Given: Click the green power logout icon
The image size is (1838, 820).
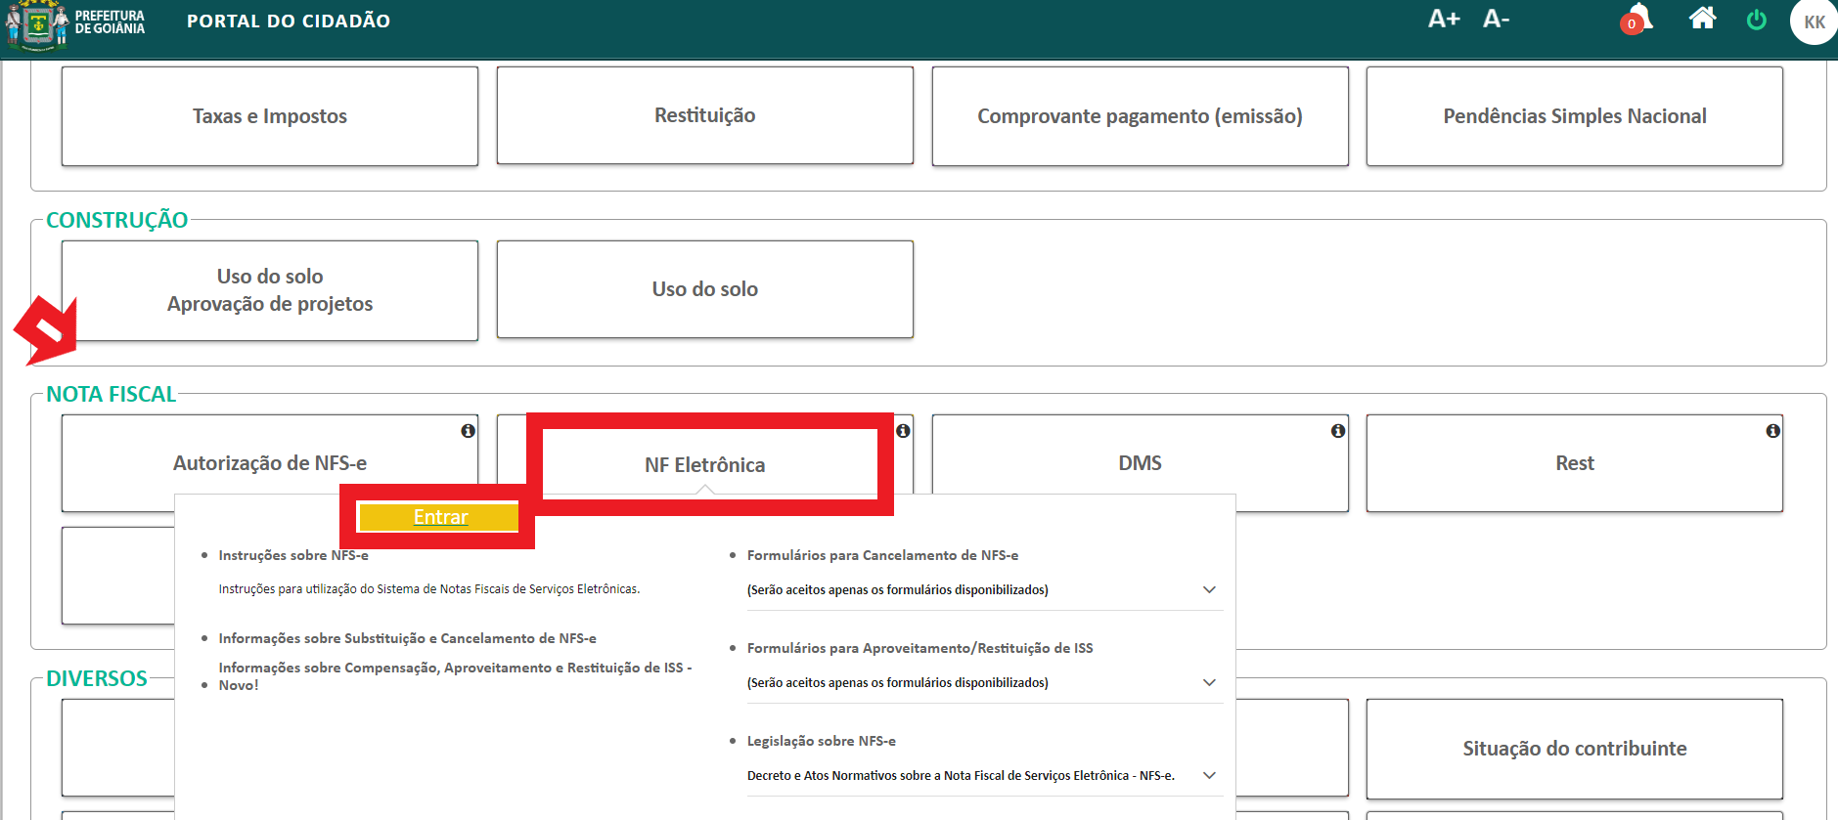Looking at the screenshot, I should pyautogui.click(x=1756, y=20).
